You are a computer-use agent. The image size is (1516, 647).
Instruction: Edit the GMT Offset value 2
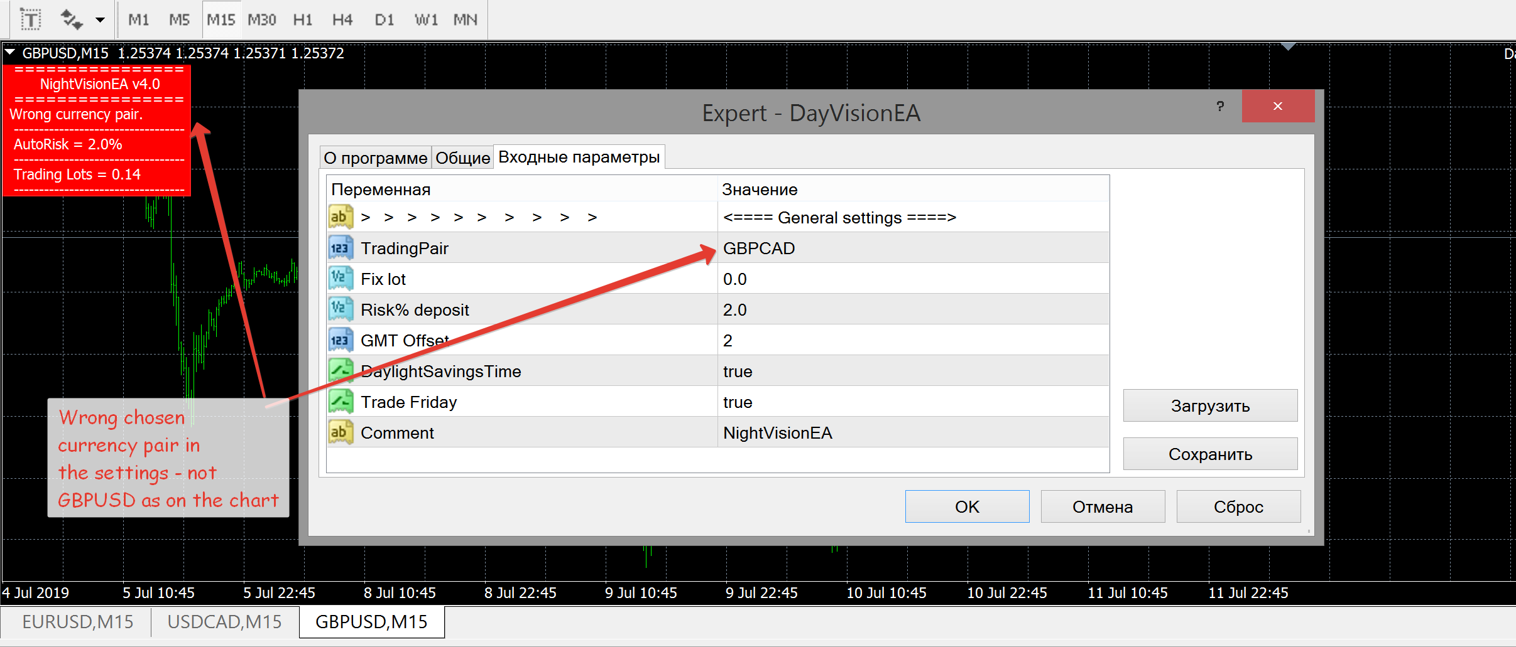[913, 340]
